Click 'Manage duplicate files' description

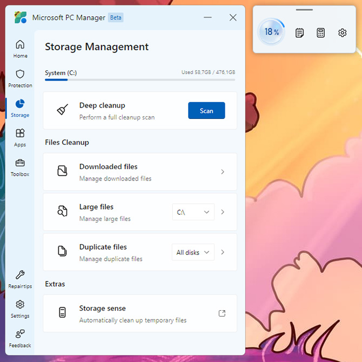point(111,259)
